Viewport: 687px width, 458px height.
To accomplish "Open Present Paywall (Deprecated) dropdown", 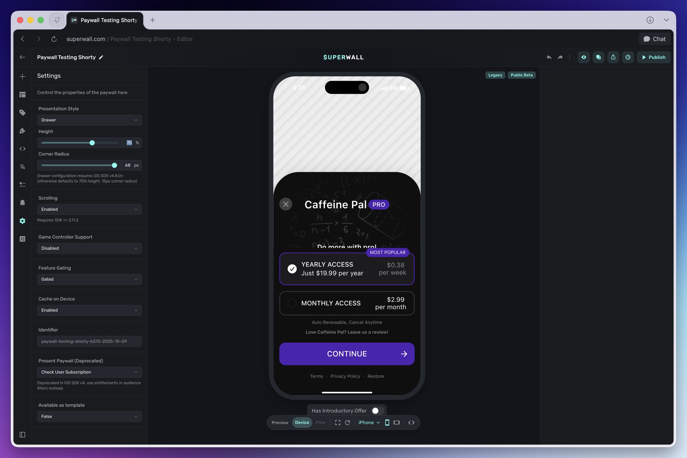I will [90, 372].
